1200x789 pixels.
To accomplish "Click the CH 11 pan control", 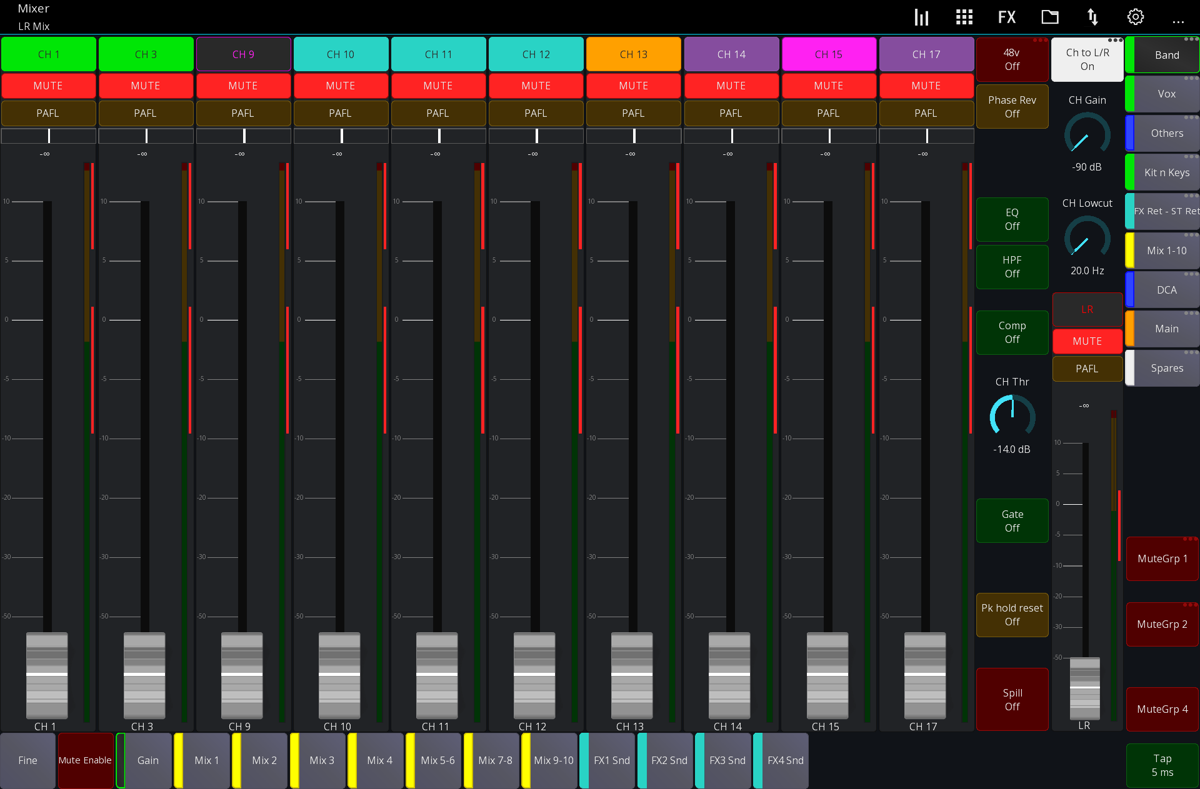I will [x=439, y=136].
